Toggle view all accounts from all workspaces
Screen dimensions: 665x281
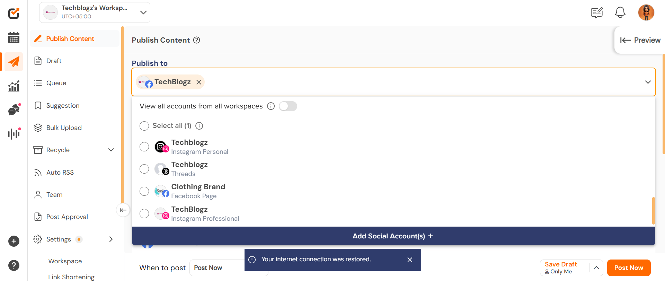click(288, 106)
